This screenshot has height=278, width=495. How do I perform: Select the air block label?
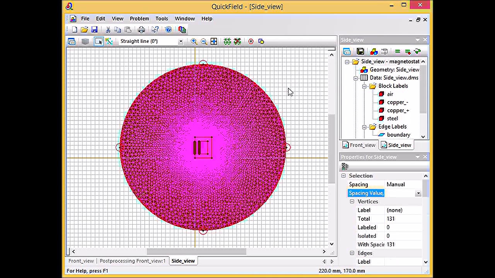pyautogui.click(x=390, y=94)
